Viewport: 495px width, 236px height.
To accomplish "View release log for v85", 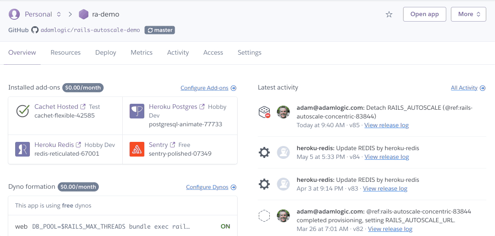I will [x=386, y=125].
